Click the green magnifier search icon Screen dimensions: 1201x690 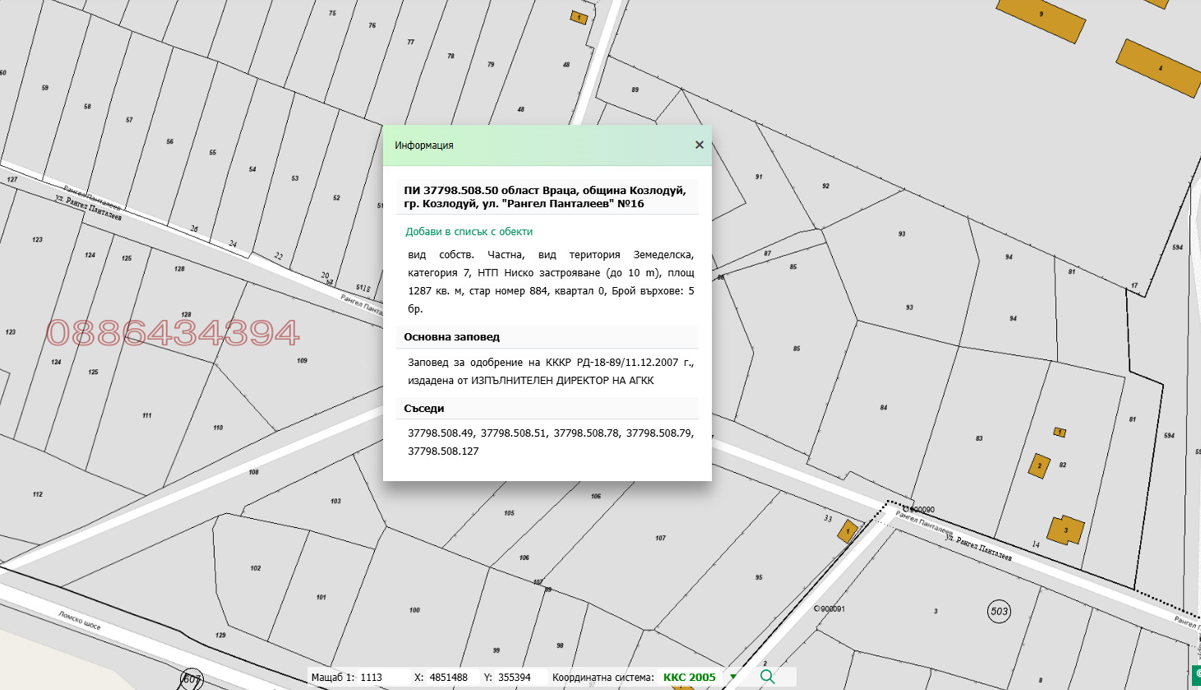tap(767, 677)
